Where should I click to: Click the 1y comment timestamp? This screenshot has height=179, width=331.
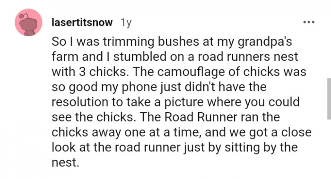coord(126,23)
